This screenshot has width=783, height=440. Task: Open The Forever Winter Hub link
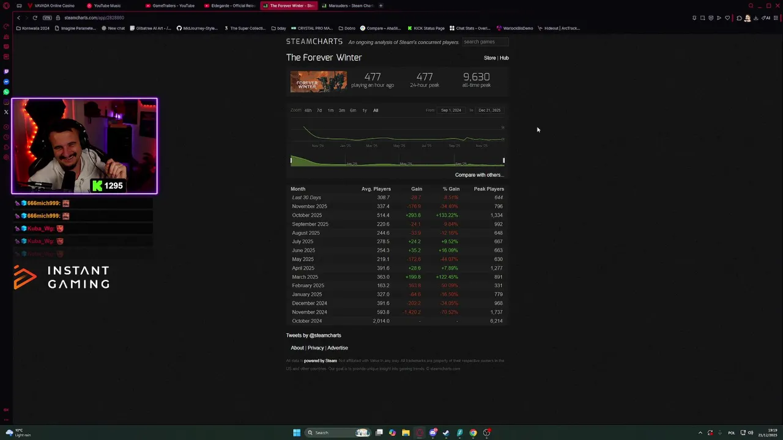(x=504, y=58)
